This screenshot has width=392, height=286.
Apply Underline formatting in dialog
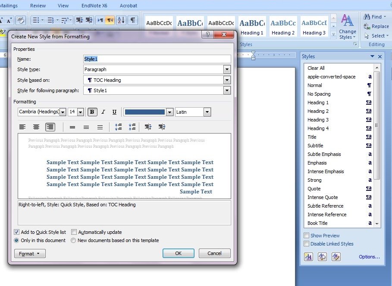114,112
